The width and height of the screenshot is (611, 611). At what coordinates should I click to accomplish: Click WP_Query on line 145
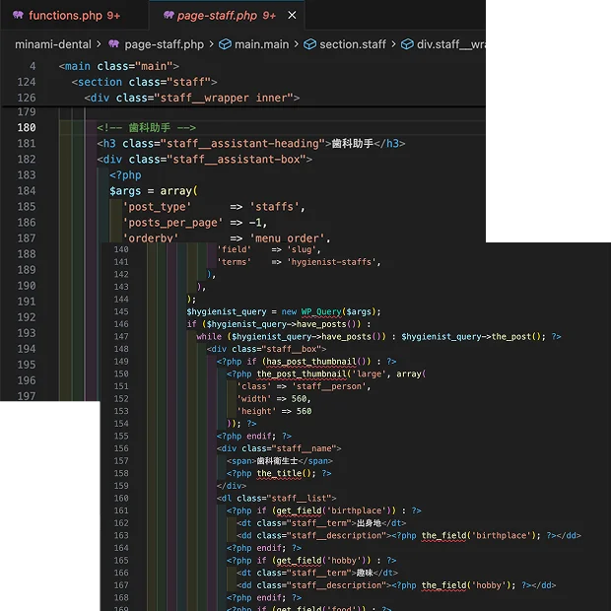point(321,311)
